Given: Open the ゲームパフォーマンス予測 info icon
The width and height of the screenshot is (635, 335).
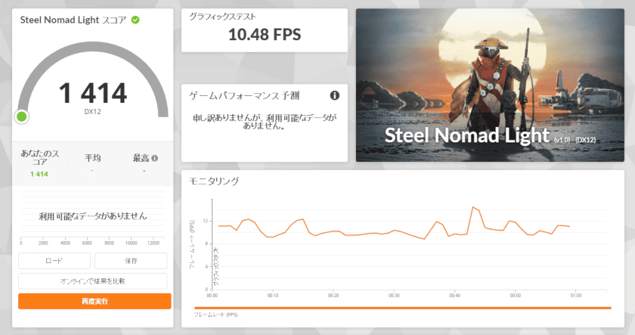Looking at the screenshot, I should (x=334, y=95).
